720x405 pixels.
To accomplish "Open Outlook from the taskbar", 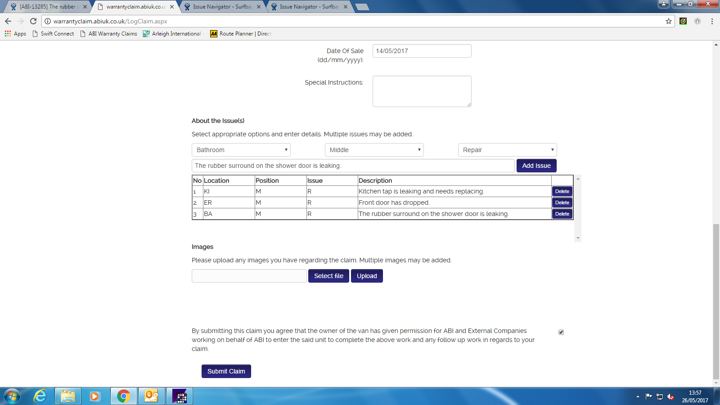I will pyautogui.click(x=151, y=396).
